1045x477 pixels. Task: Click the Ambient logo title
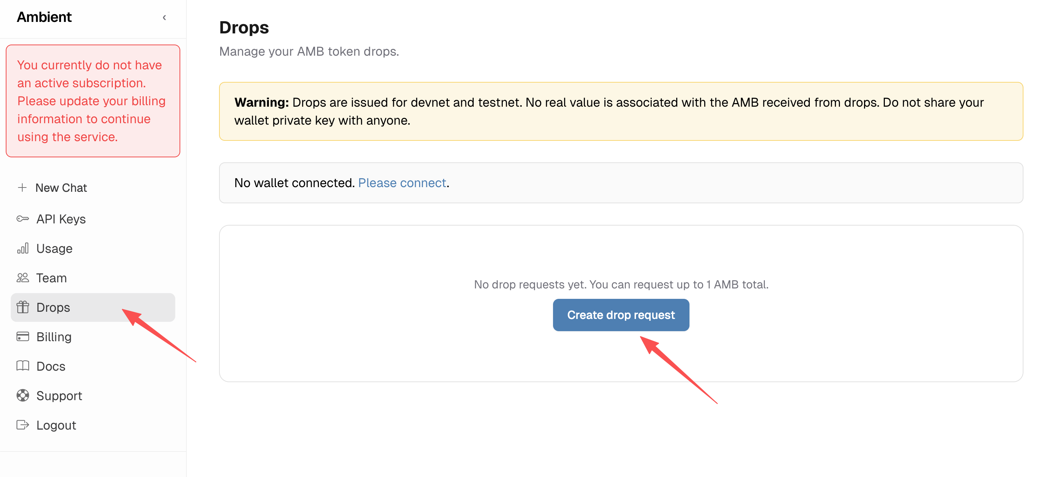(44, 17)
